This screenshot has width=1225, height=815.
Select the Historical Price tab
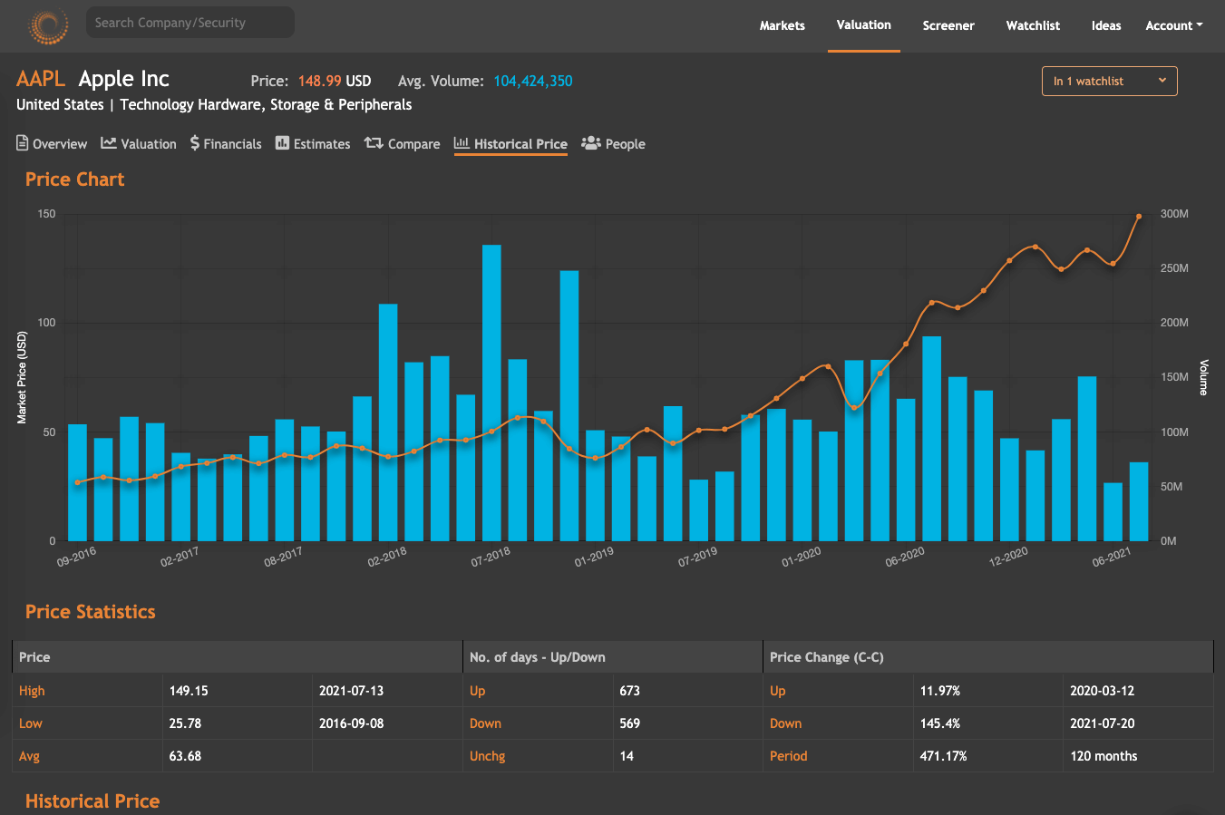(510, 143)
